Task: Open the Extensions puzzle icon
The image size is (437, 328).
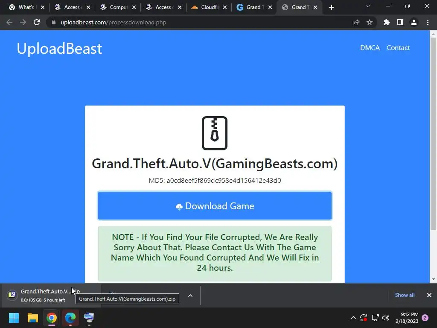Action: [x=387, y=22]
